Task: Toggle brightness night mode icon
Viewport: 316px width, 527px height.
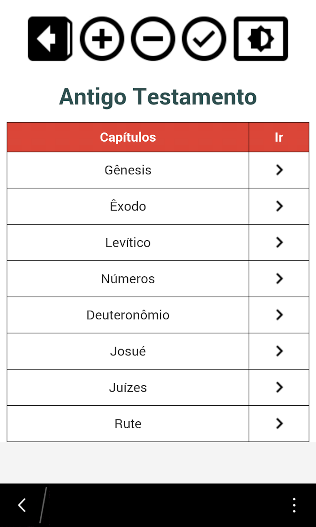Action: [261, 39]
